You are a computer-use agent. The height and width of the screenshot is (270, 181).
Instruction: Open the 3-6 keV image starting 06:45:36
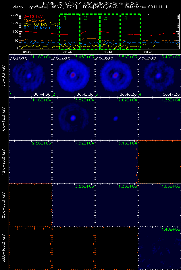click(116, 75)
